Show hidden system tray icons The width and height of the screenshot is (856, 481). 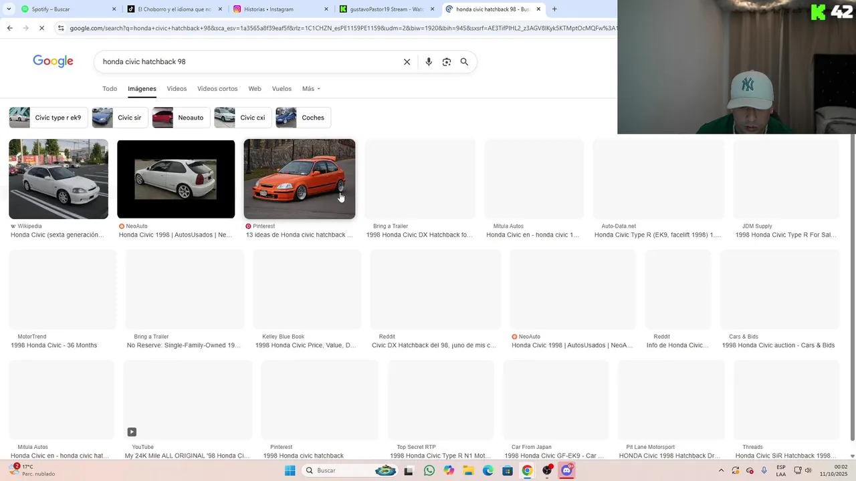point(721,470)
